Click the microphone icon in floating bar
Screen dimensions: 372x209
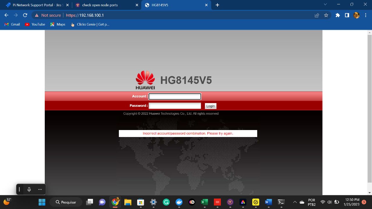[29, 189]
